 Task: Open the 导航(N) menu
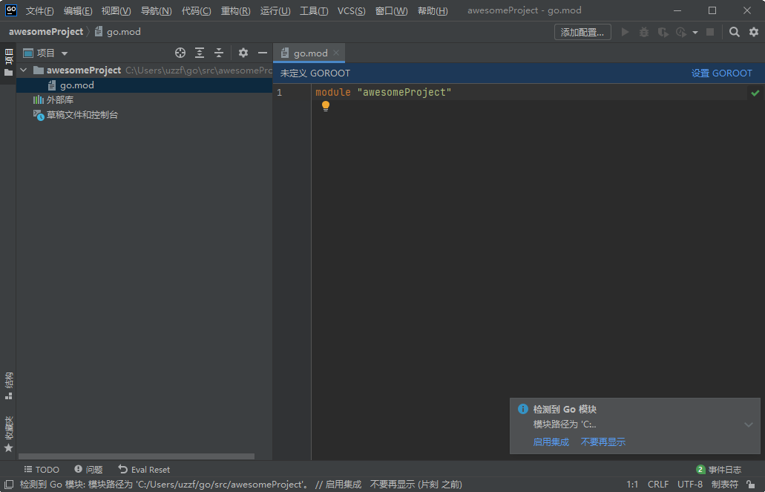pos(156,10)
